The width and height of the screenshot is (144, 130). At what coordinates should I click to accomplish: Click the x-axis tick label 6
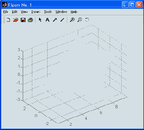[101, 112]
